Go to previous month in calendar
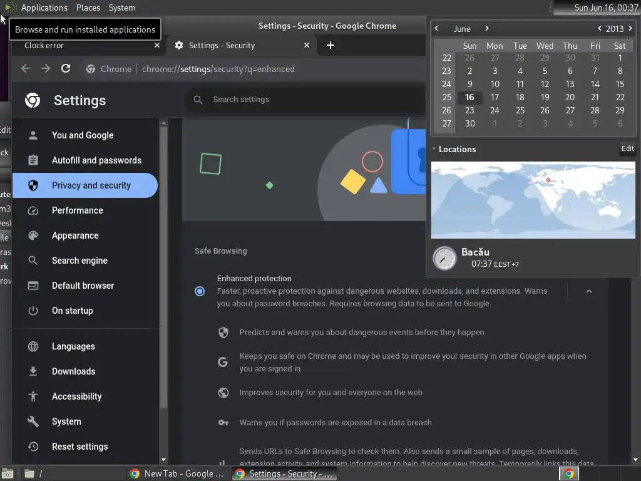Screen dimensions: 641x481 (x=436, y=29)
